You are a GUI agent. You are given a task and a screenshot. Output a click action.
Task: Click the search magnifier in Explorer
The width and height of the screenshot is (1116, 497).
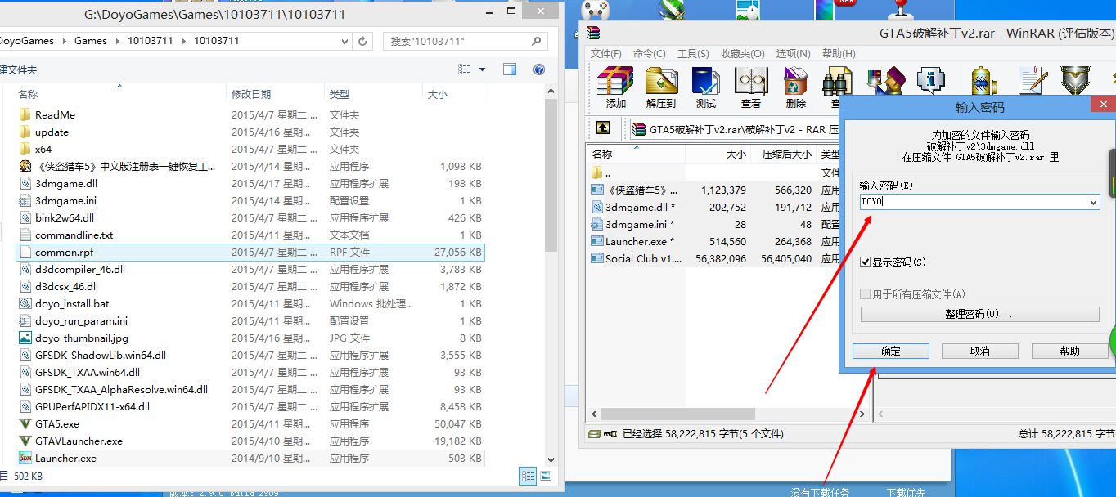[x=537, y=41]
